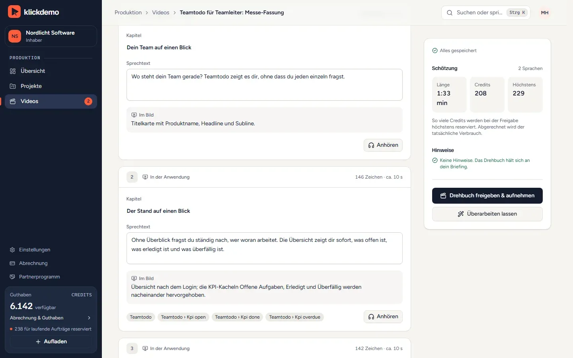Click the NS workspace avatar
This screenshot has height=358, width=573.
15,36
